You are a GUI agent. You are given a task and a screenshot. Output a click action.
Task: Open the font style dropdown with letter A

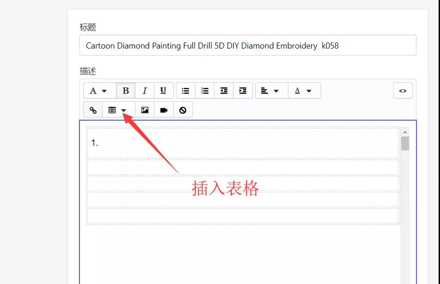pos(98,91)
